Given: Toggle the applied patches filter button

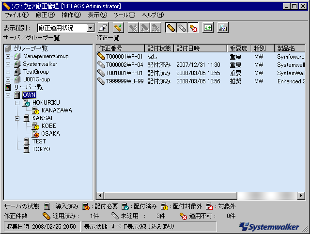Looking at the screenshot, I should tap(170, 28).
